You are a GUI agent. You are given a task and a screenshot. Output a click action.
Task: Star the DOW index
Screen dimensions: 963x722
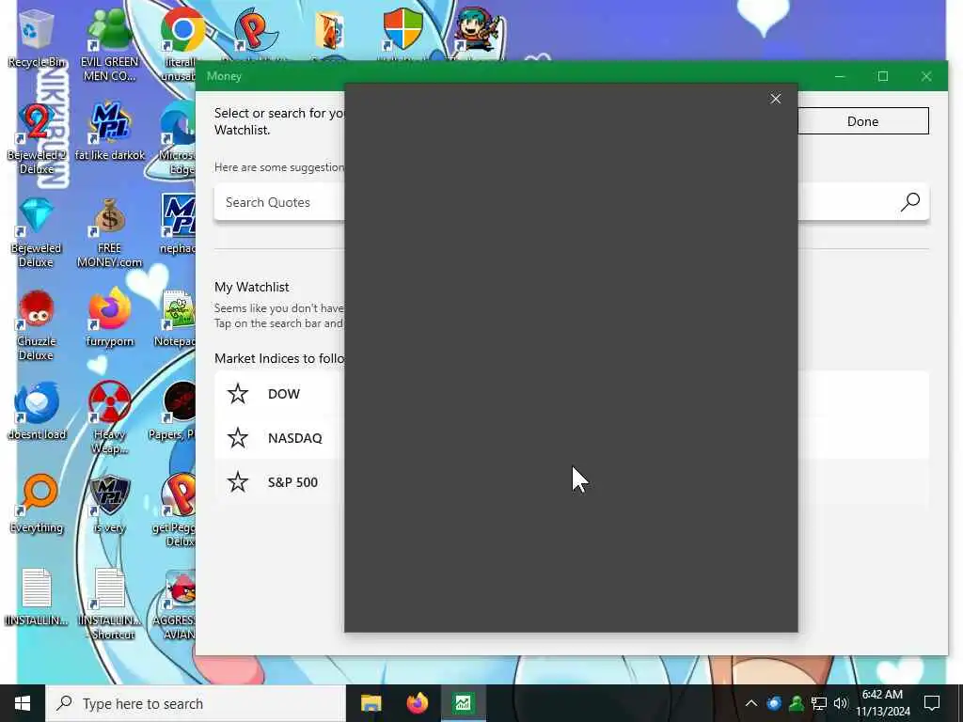click(x=238, y=394)
